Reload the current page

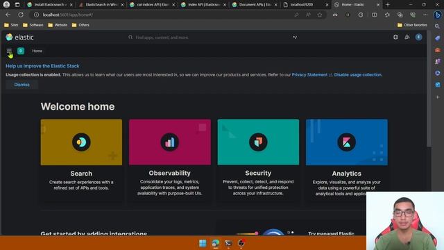pyautogui.click(x=21, y=15)
